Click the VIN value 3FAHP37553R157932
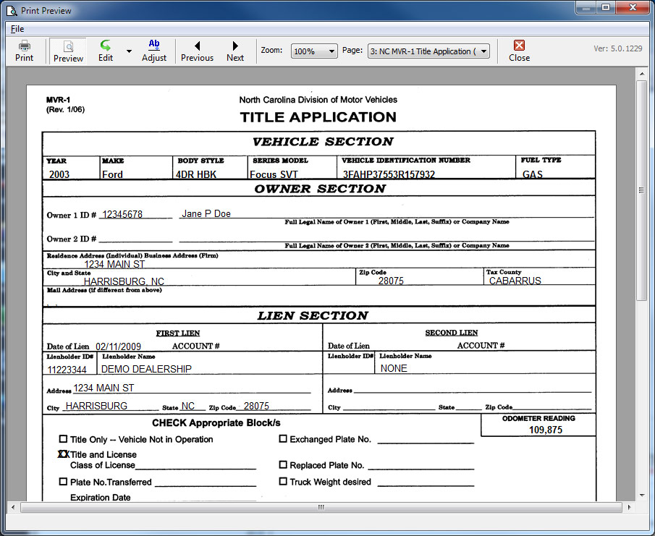The width and height of the screenshot is (655, 536). point(389,174)
